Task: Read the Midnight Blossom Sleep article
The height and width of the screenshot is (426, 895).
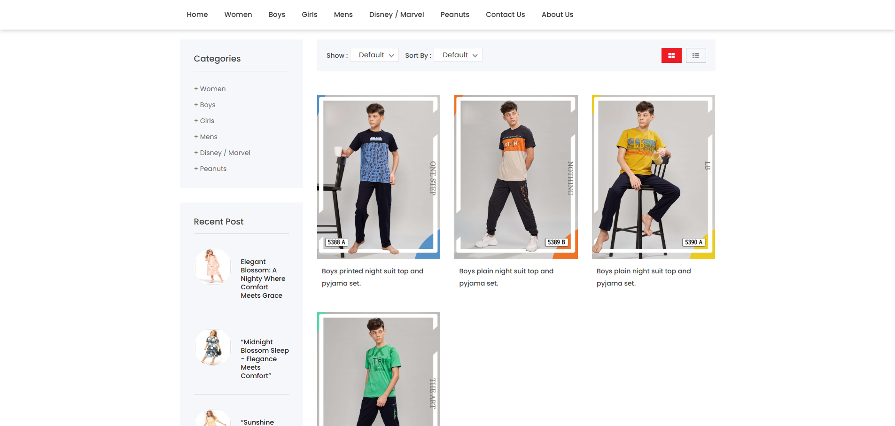Action: tap(265, 358)
